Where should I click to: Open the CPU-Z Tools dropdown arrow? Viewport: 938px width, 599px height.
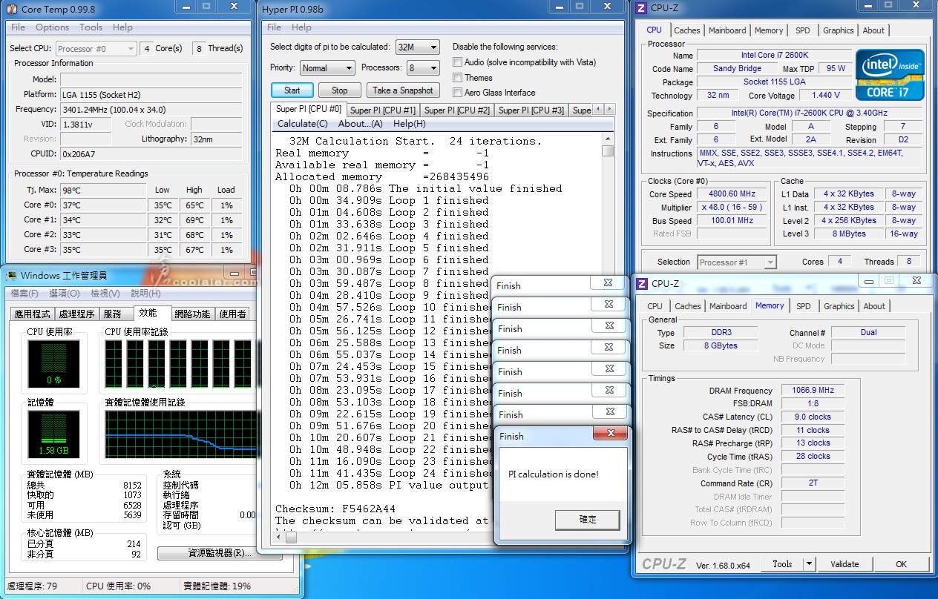click(x=809, y=564)
